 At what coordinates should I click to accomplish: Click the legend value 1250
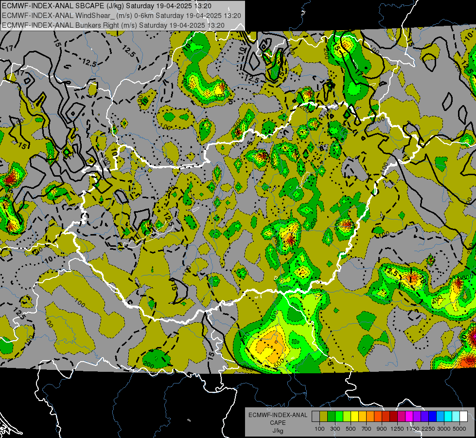click(397, 429)
